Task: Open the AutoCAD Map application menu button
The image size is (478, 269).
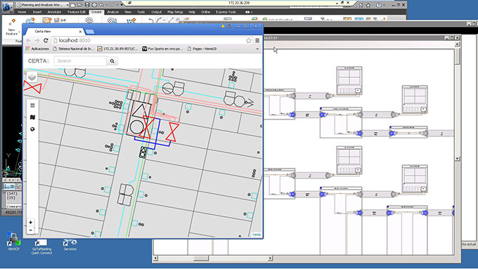Action: coord(7,7)
